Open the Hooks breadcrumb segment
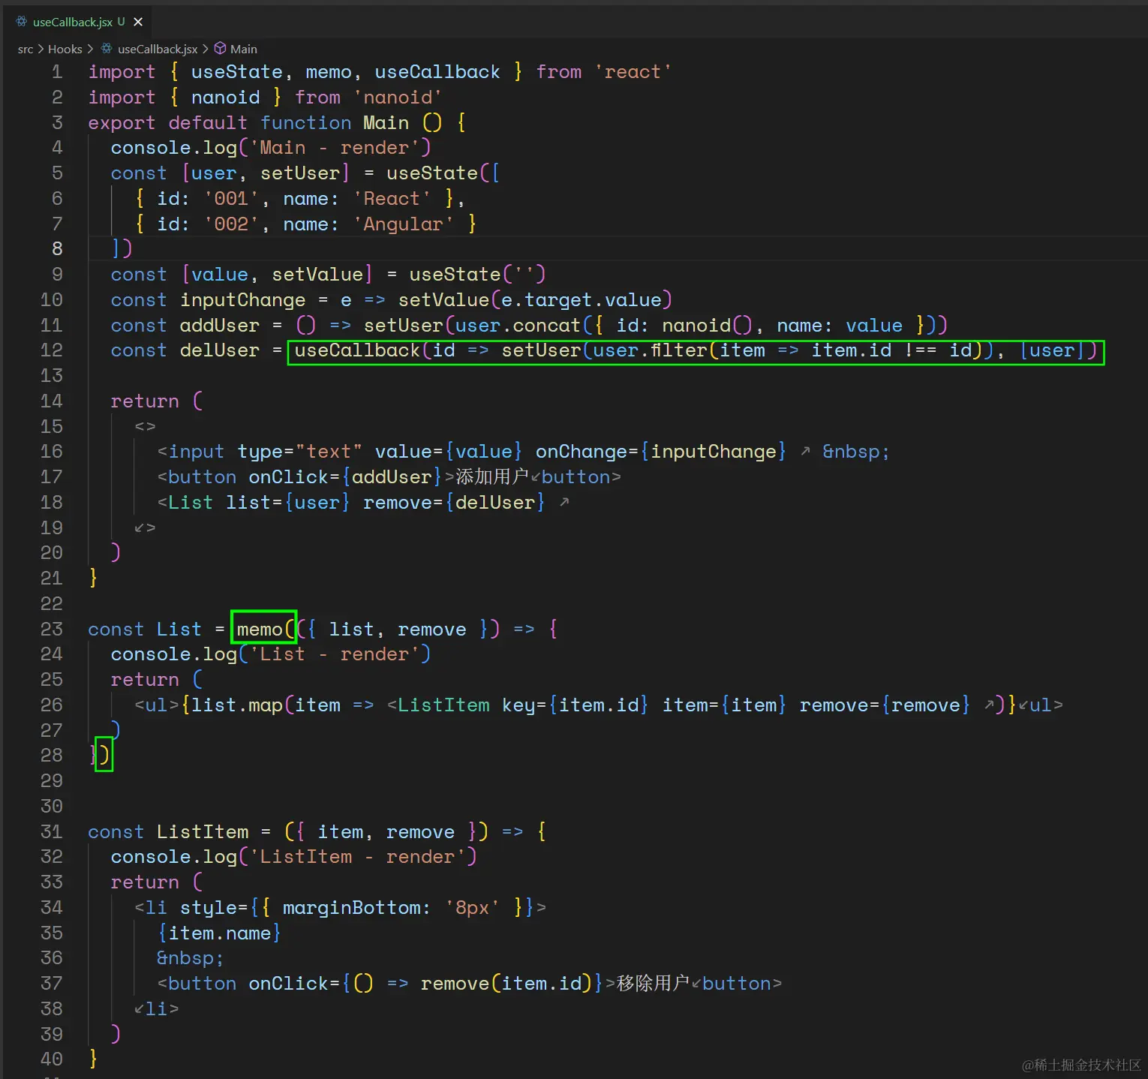 pyautogui.click(x=65, y=49)
